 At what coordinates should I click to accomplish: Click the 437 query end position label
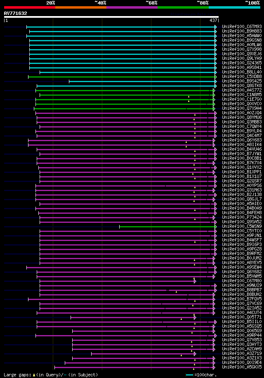tap(213, 21)
